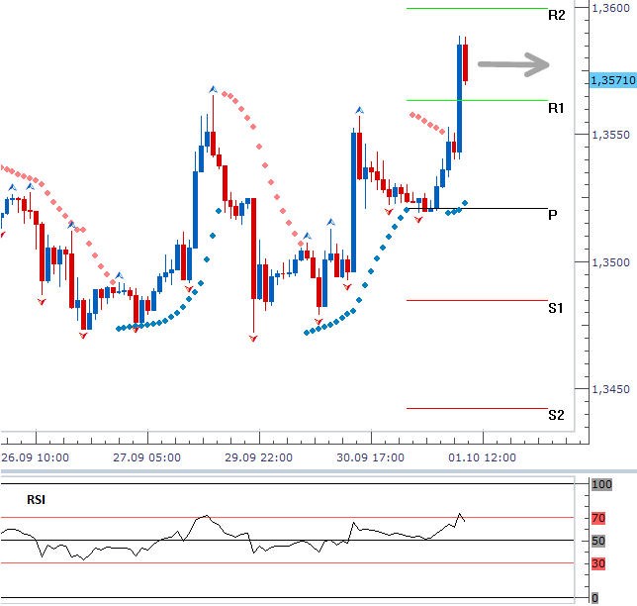Click the current price tag 1,35710
637x606 pixels.
[612, 80]
